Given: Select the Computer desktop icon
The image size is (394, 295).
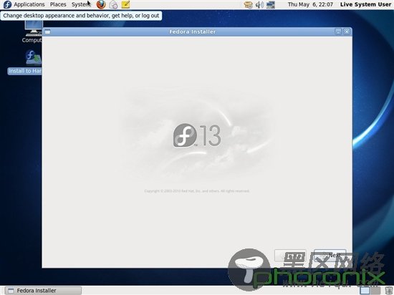Looking at the screenshot, I should pos(33,32).
